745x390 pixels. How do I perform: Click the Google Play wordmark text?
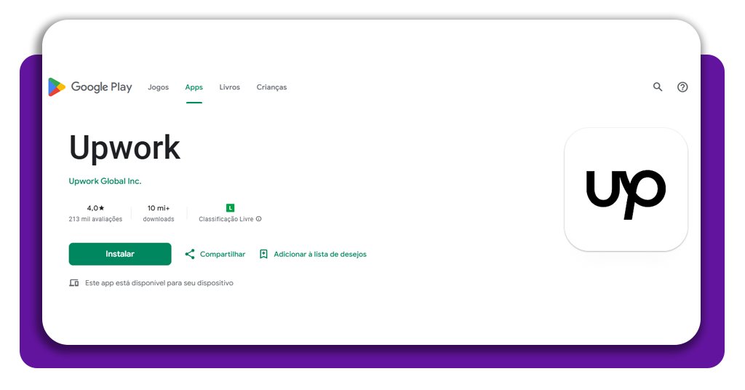tap(101, 87)
